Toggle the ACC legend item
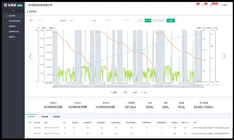234x140 pixels. [144, 92]
